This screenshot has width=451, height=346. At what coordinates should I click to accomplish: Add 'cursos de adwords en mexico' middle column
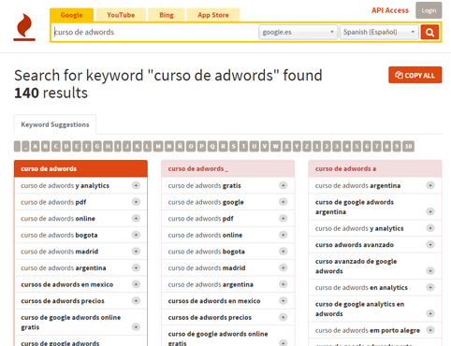[x=284, y=301]
